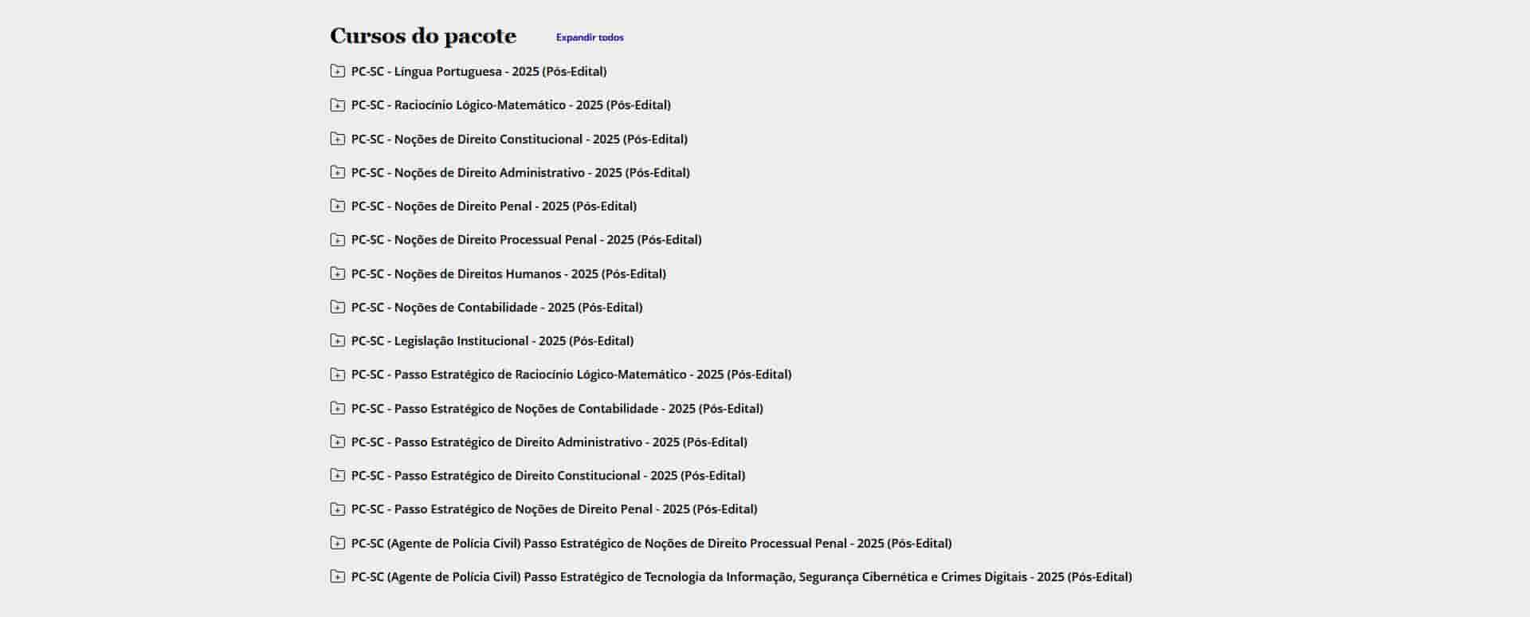Expand the Tecnologia da Informação, Segurança Cibernética course
Image resolution: width=1530 pixels, height=617 pixels.
click(741, 576)
